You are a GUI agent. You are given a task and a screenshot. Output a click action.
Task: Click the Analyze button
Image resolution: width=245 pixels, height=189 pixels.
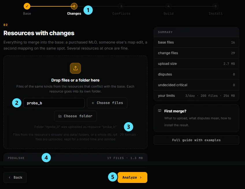click(132, 177)
